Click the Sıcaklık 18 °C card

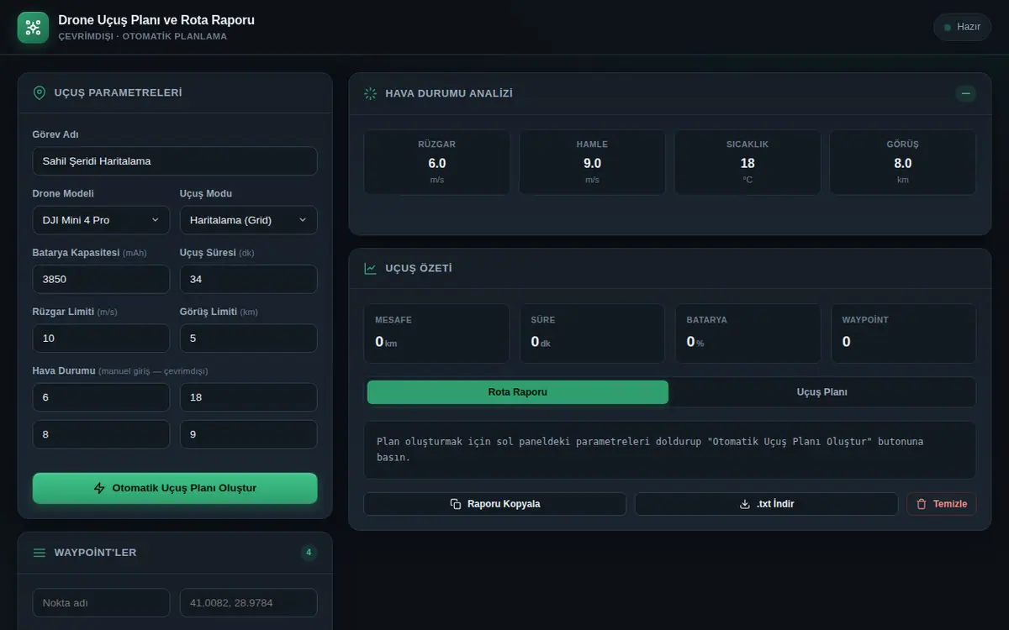[748, 162]
